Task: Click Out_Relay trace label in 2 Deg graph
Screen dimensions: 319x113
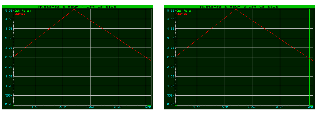Action: point(185,11)
